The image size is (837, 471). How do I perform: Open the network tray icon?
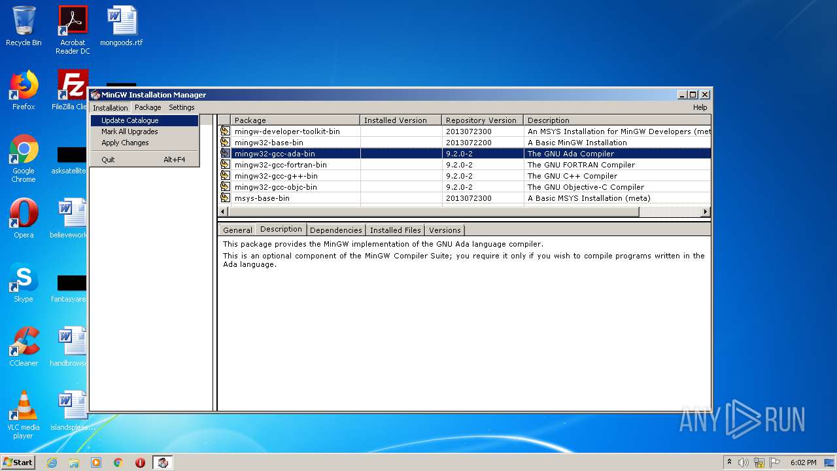(759, 462)
